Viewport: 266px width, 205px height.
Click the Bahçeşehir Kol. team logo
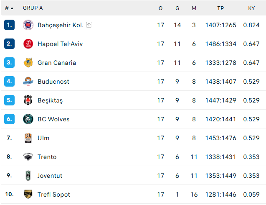click(x=28, y=25)
